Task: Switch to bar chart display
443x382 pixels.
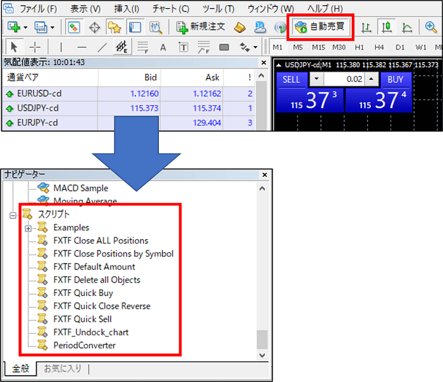Action: [366, 28]
